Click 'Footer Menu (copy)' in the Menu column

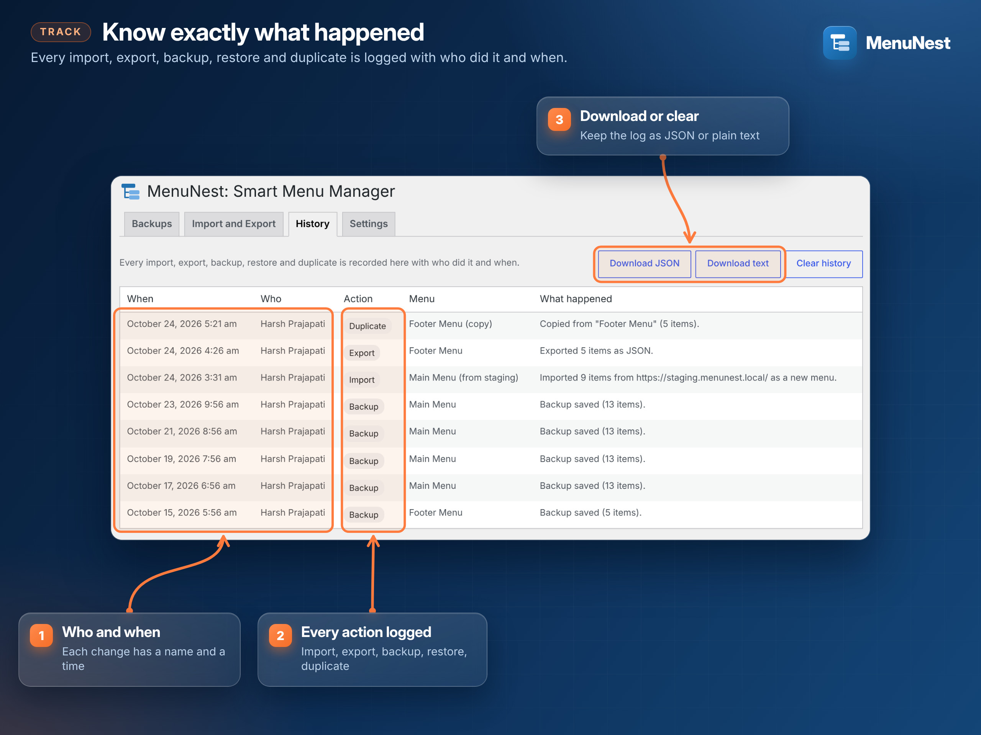click(x=451, y=324)
